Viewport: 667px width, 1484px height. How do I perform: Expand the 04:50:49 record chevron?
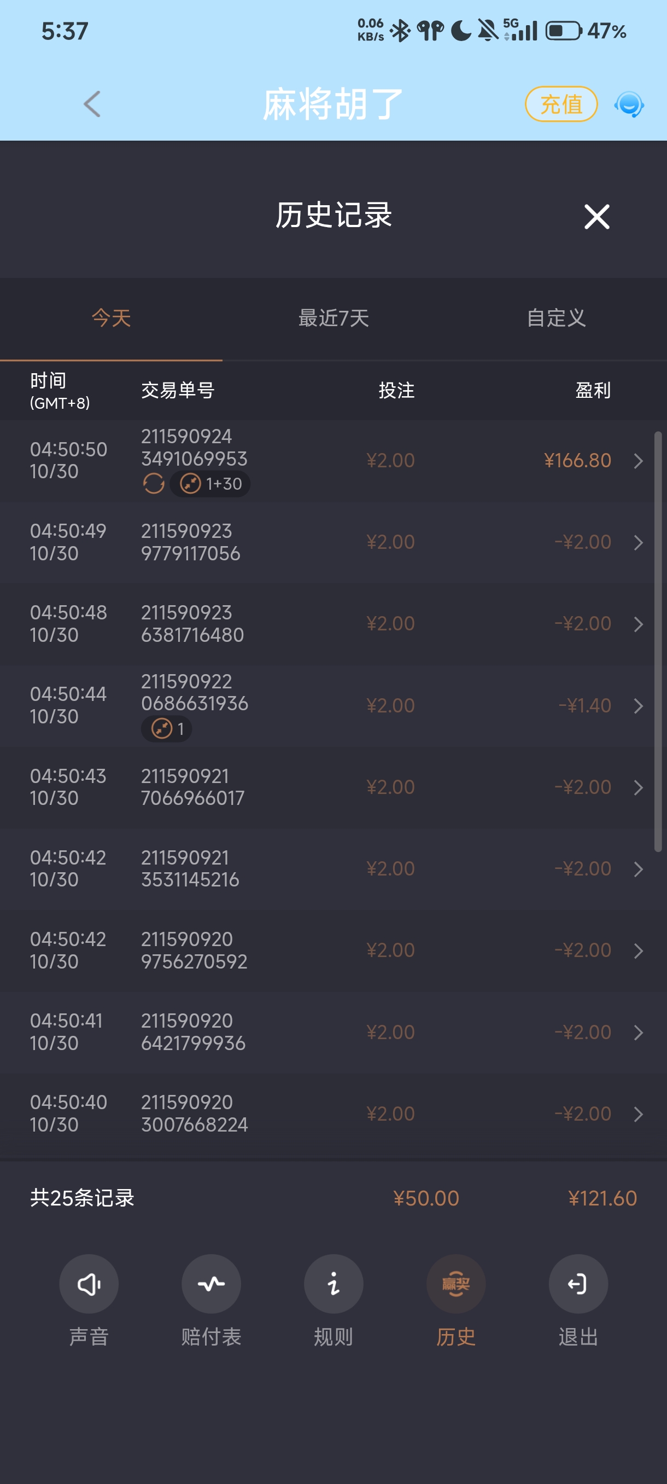[638, 543]
